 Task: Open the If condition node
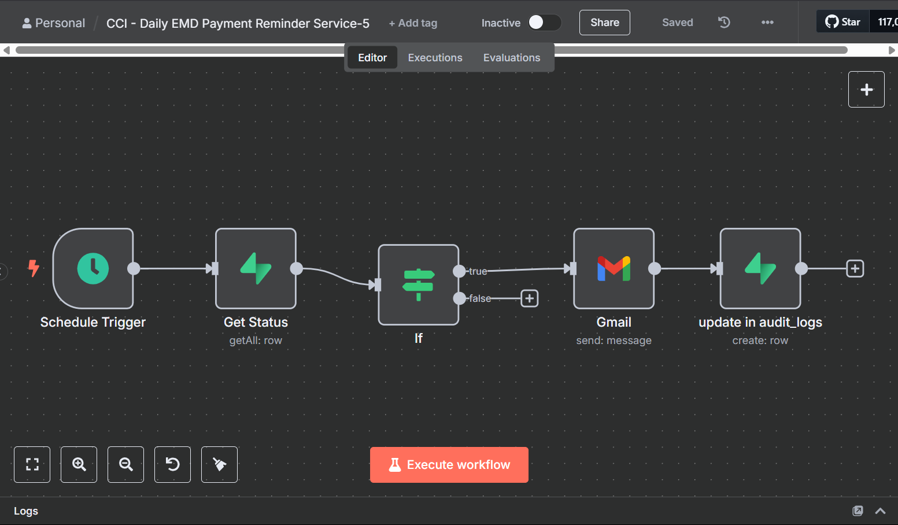click(418, 284)
